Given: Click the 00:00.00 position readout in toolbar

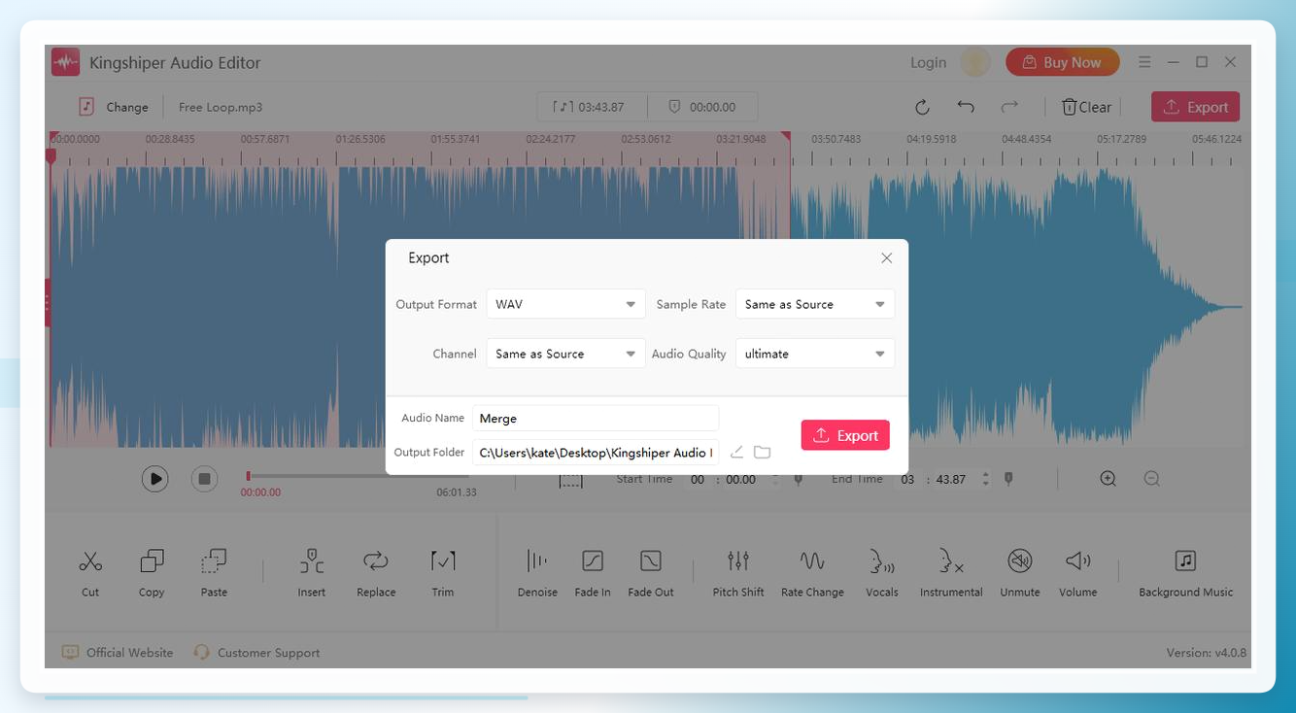Looking at the screenshot, I should click(x=701, y=107).
